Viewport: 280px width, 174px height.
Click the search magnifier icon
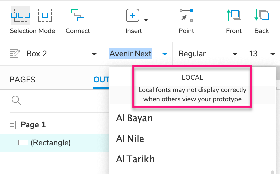coord(16,100)
